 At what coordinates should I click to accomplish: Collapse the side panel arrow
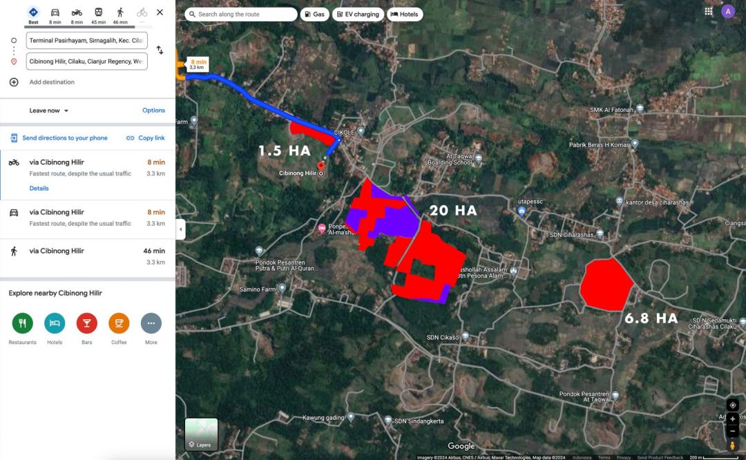coord(180,229)
